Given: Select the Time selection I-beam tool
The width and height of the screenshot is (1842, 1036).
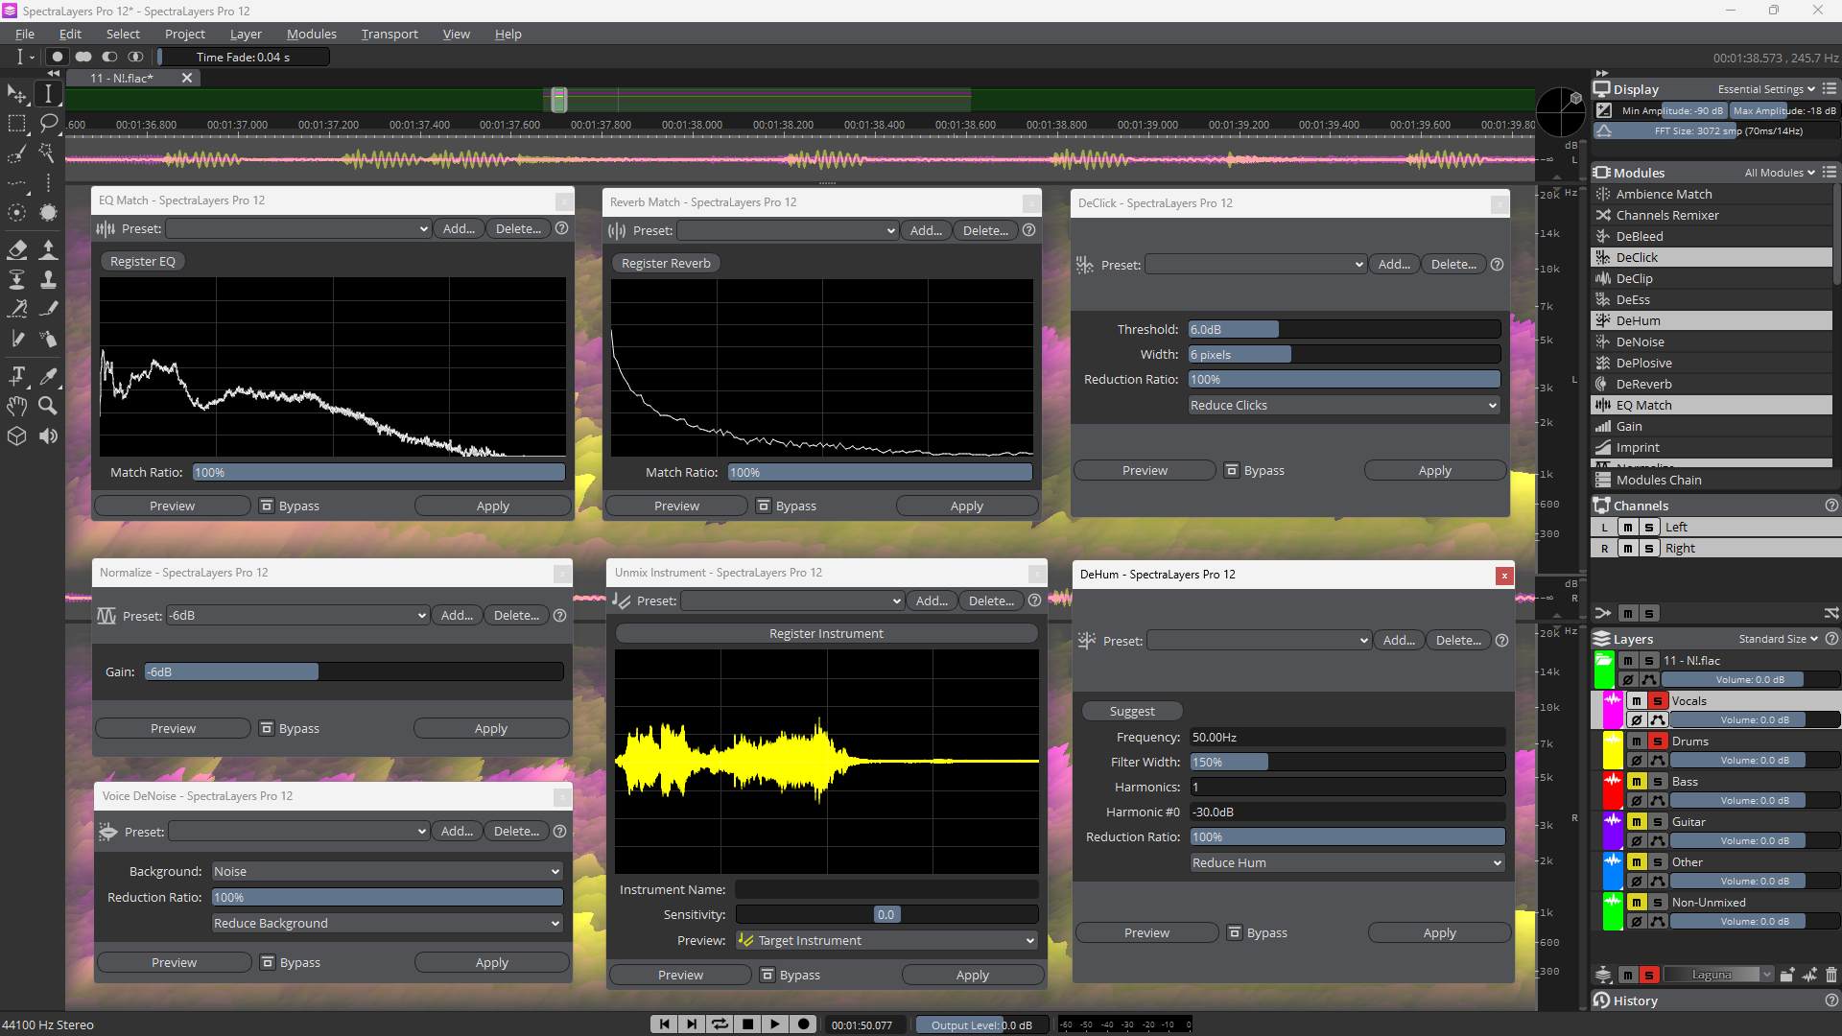Looking at the screenshot, I should coord(48,93).
